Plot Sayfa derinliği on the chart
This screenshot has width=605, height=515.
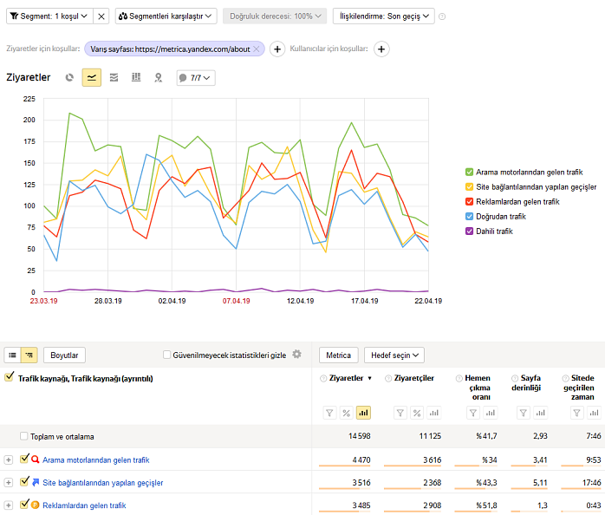point(541,413)
